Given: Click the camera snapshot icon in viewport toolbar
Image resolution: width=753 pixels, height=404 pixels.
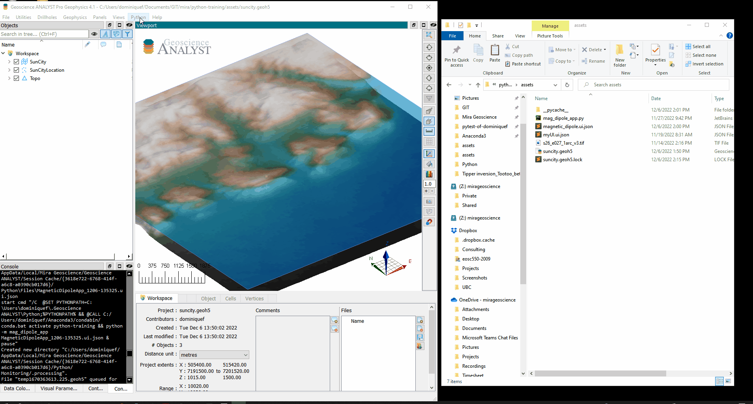Looking at the screenshot, I should click(x=429, y=201).
